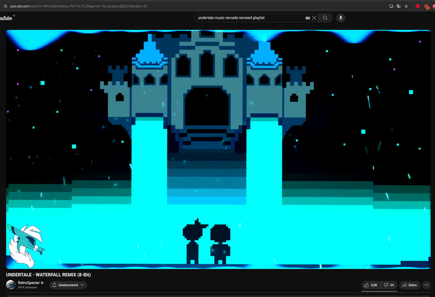
Task: Like the video with the thumbs-up button
Action: [371, 285]
